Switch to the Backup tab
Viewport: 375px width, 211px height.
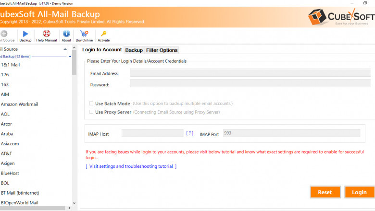[x=134, y=50]
